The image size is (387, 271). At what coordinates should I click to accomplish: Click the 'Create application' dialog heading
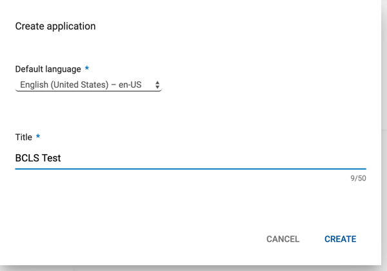55,26
